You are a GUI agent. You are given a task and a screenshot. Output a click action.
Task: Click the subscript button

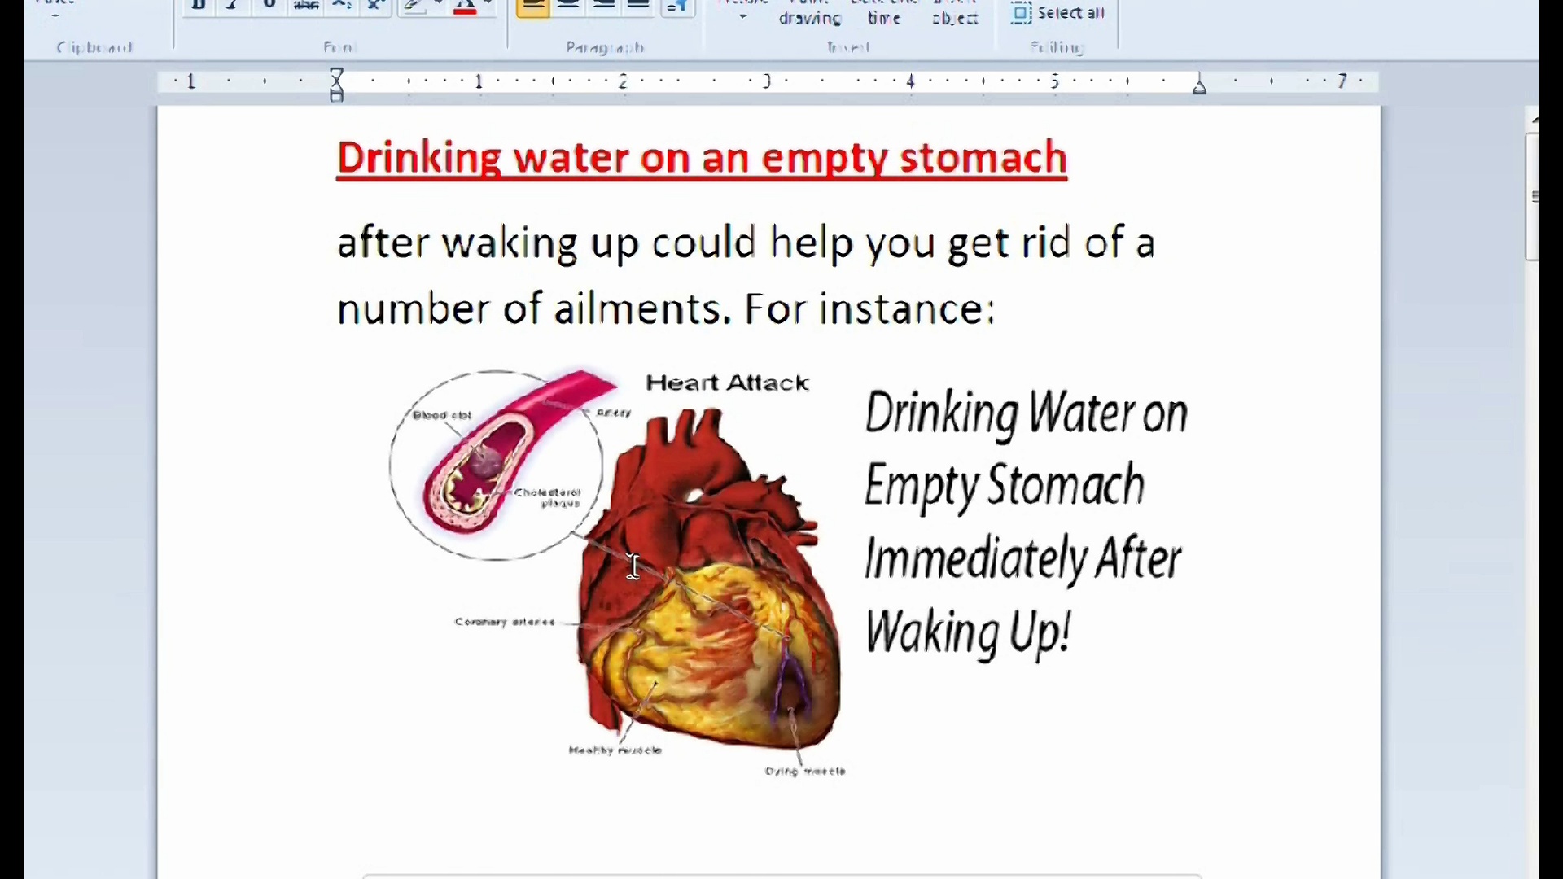[x=342, y=6]
